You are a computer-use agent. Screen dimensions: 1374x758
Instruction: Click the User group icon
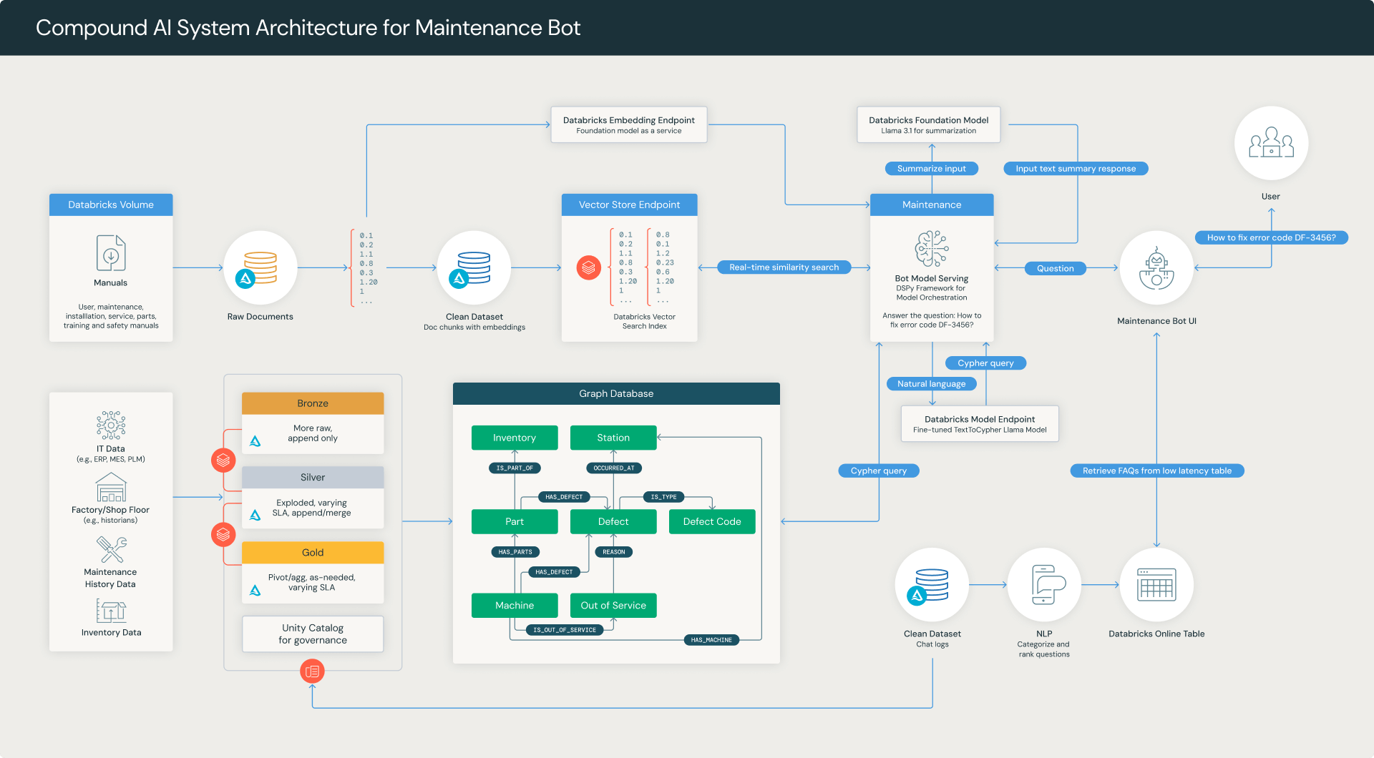1271,142
